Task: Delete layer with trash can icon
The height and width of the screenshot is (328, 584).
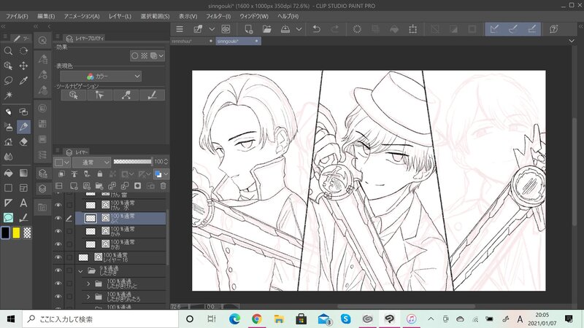Action: (163, 186)
